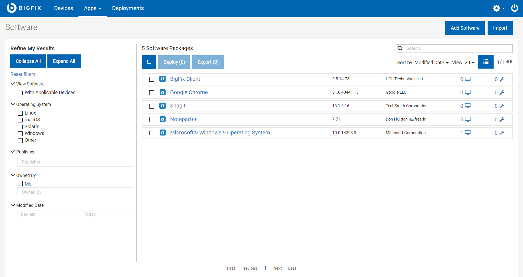523x277 pixels.
Task: Check the Windows operating system filter
Action: pos(20,134)
